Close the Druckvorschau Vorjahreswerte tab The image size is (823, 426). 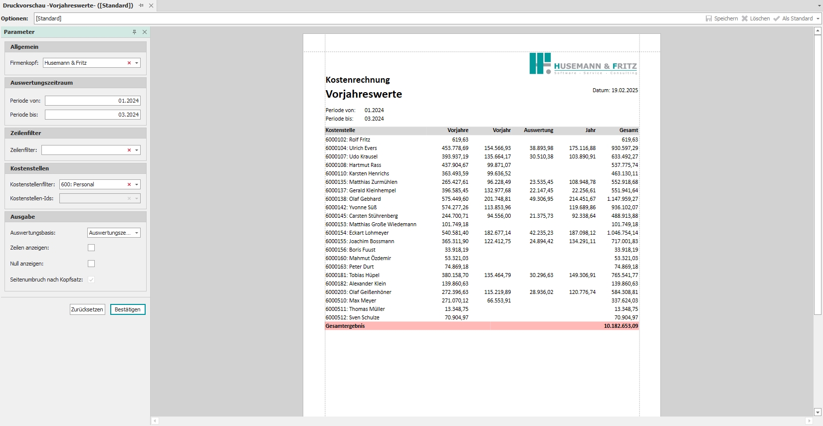151,5
